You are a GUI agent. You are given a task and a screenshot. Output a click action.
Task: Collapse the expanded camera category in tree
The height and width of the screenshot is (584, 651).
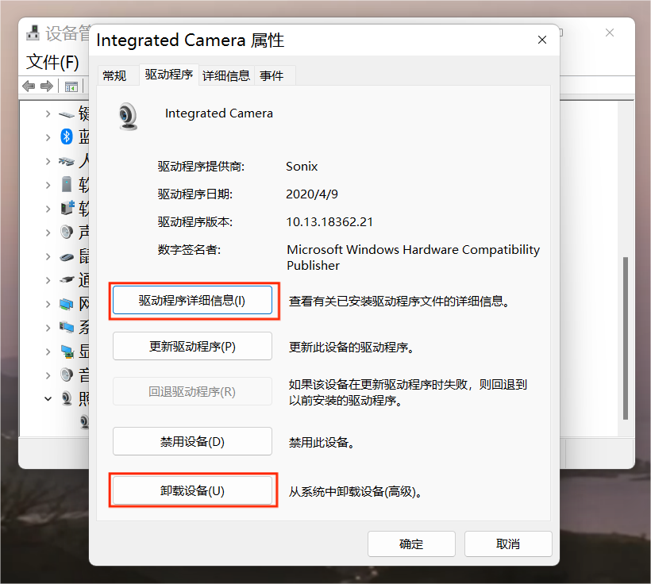tap(48, 398)
